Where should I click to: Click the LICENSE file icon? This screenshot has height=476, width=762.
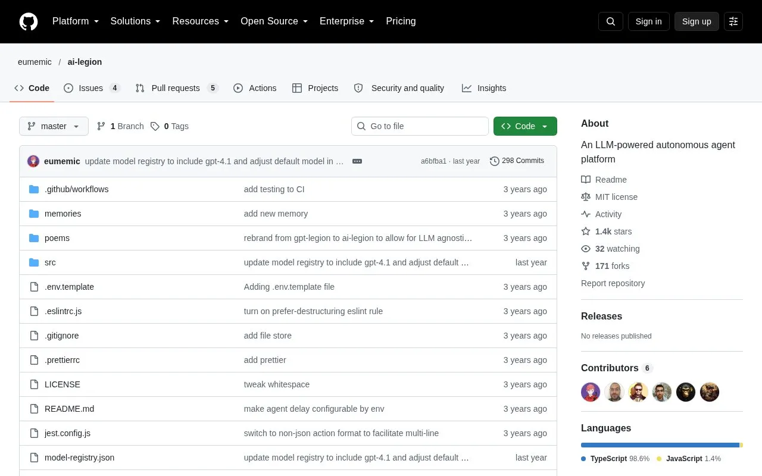click(34, 384)
